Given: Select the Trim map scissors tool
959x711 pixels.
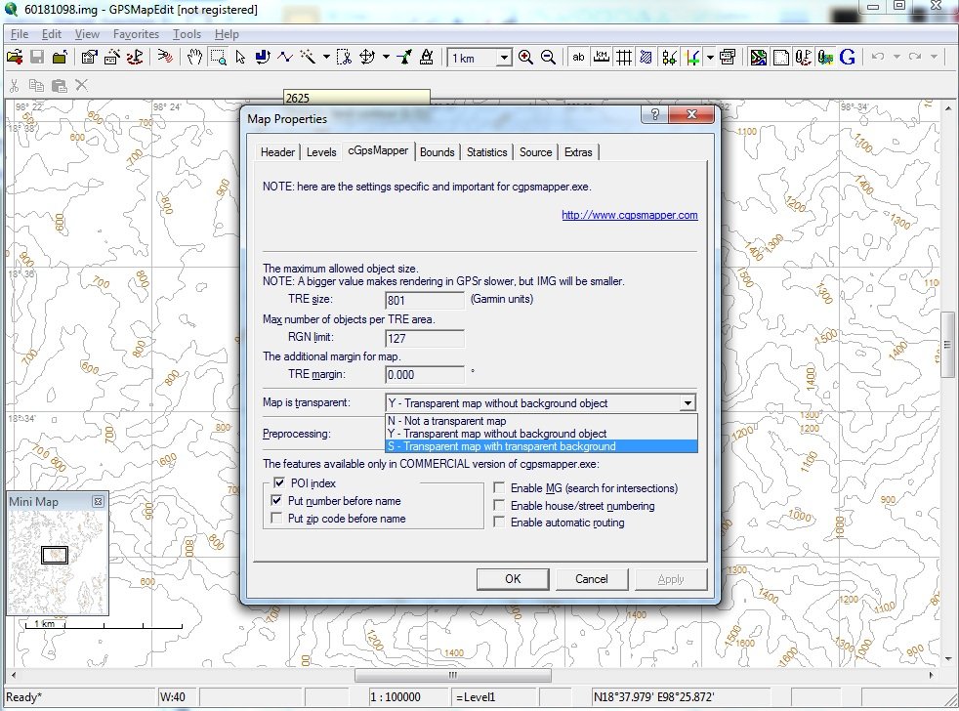Looking at the screenshot, I should [x=345, y=58].
